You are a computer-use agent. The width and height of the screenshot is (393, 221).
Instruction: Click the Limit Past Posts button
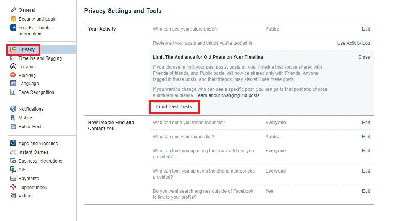click(174, 107)
